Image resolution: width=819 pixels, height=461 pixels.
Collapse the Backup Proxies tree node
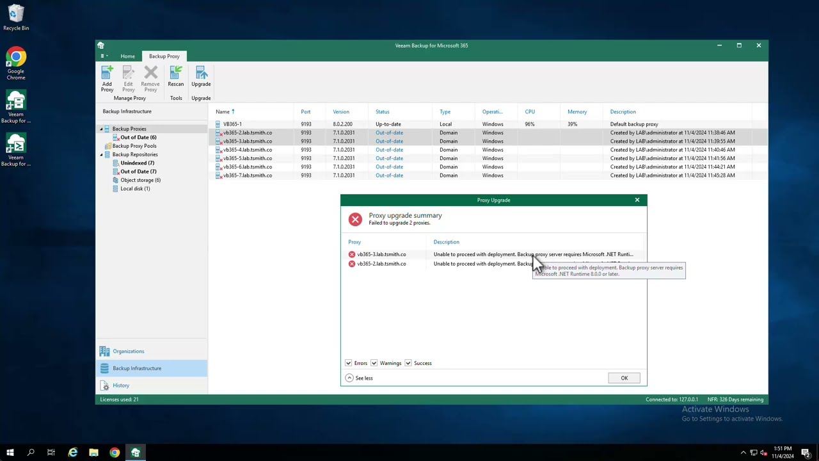click(x=100, y=129)
